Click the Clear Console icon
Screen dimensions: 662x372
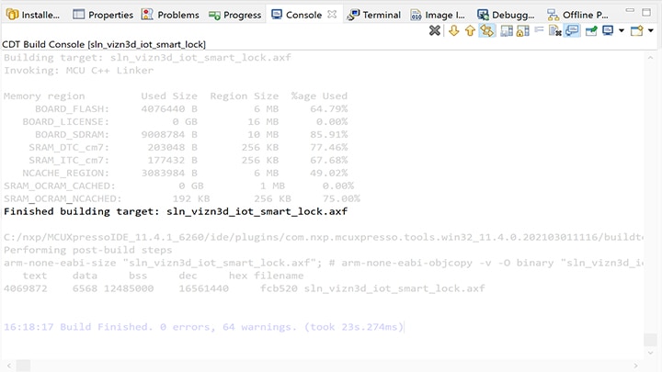[x=555, y=31]
